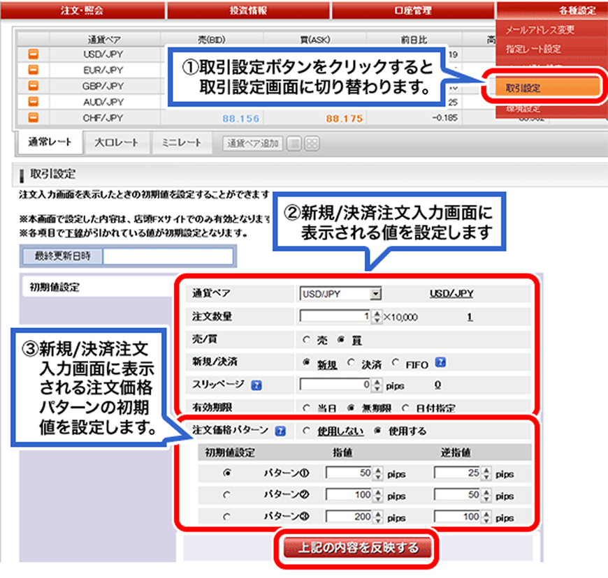Click the single panel layout icon beside 通貨ペア追加

pyautogui.click(x=294, y=143)
